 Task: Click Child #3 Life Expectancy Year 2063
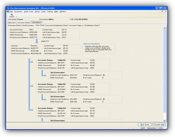pyautogui.click(x=92, y=116)
